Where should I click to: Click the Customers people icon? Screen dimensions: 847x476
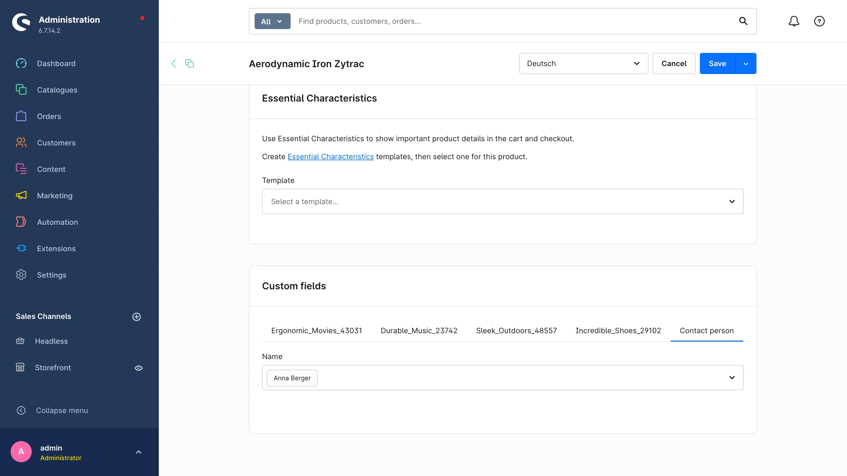pos(21,142)
